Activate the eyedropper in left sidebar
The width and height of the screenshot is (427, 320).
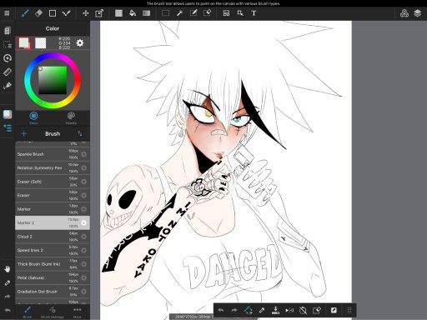8,283
